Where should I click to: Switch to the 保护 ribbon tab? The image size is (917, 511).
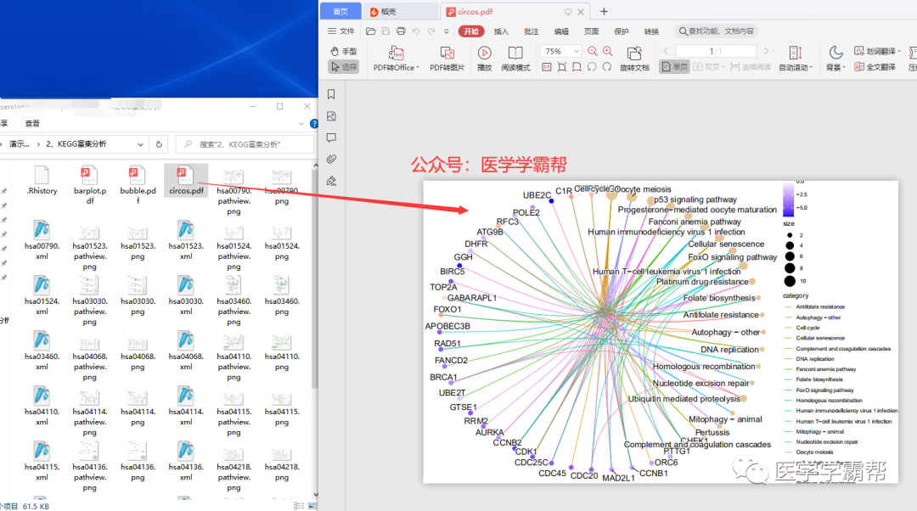click(x=622, y=31)
